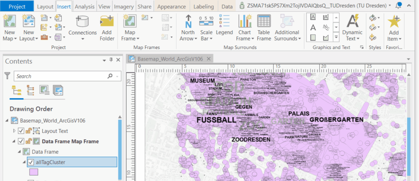Select the rectangle graphic shape tool
The height and width of the screenshot is (181, 419).
click(x=313, y=38)
